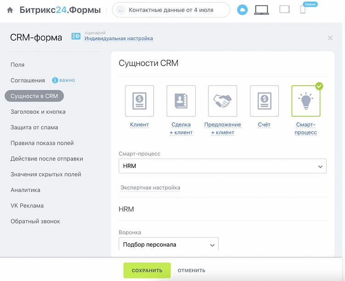Open the Обратный звонок section
The image size is (345, 281).
tap(35, 221)
